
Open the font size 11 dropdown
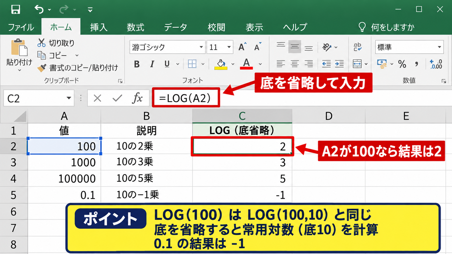[229, 47]
